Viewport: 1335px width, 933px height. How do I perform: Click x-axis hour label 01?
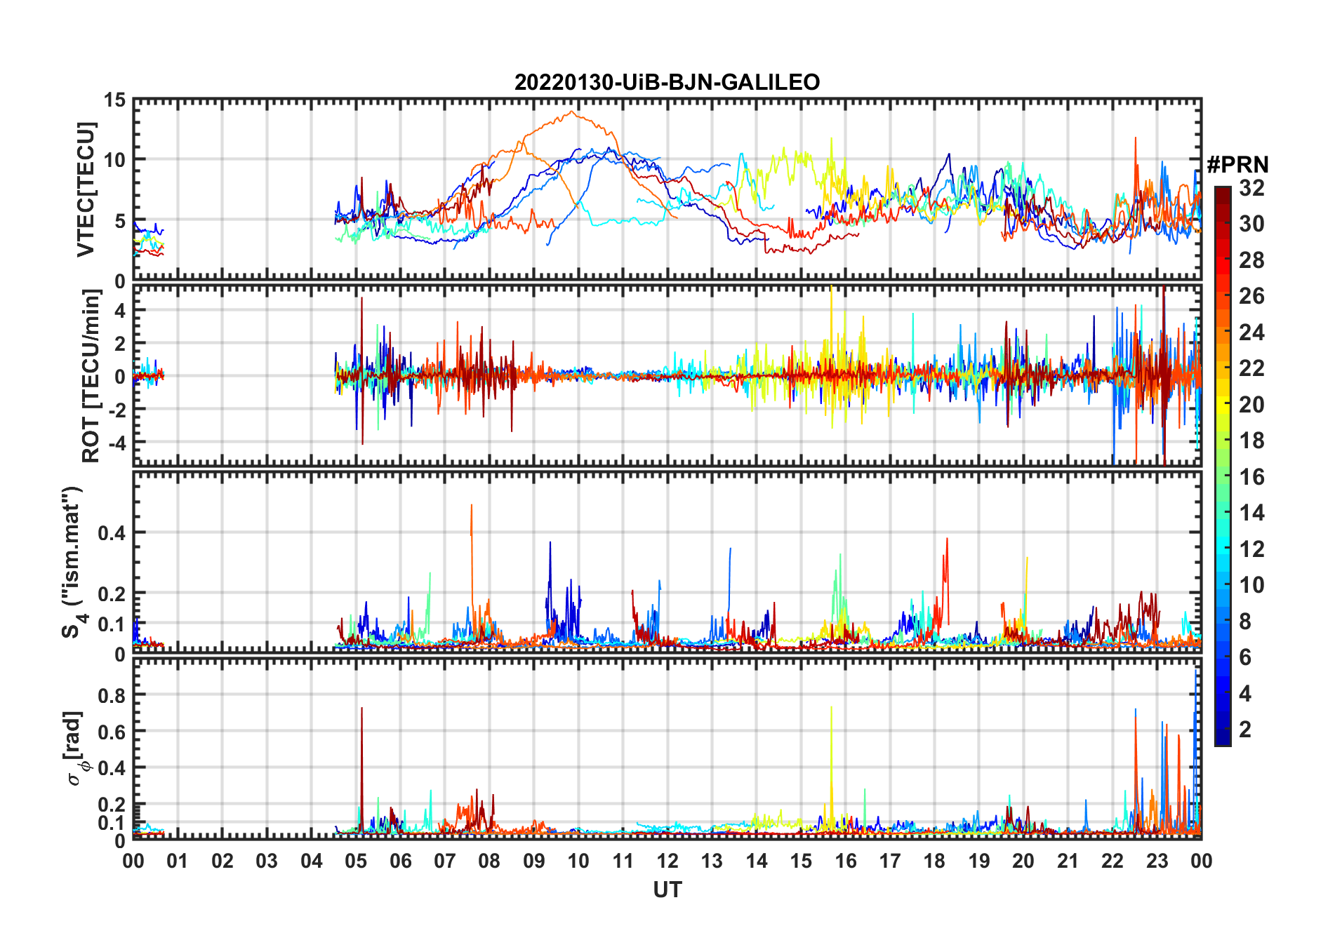(178, 861)
